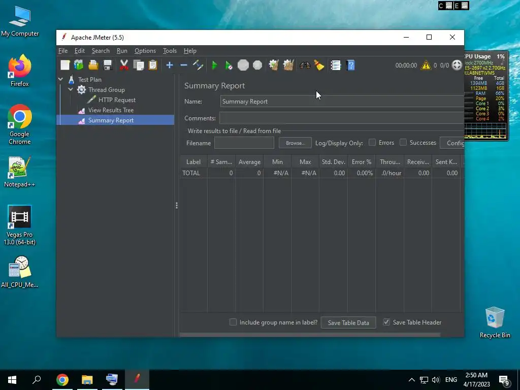Click the Windows Start button
The width and height of the screenshot is (520, 390).
[x=12, y=380]
